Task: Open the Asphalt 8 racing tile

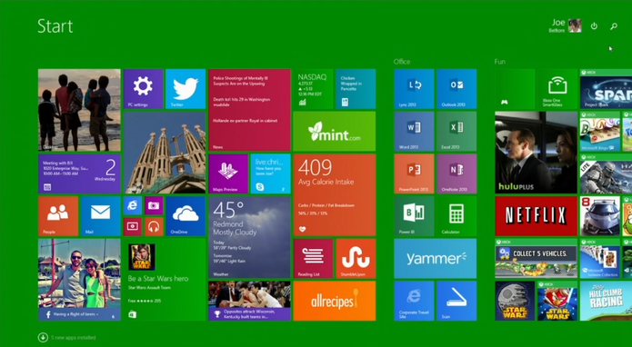Action: 600,216
